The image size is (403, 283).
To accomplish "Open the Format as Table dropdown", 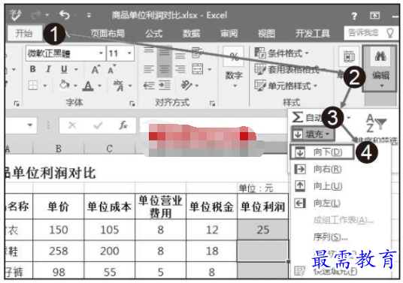I will pos(286,70).
